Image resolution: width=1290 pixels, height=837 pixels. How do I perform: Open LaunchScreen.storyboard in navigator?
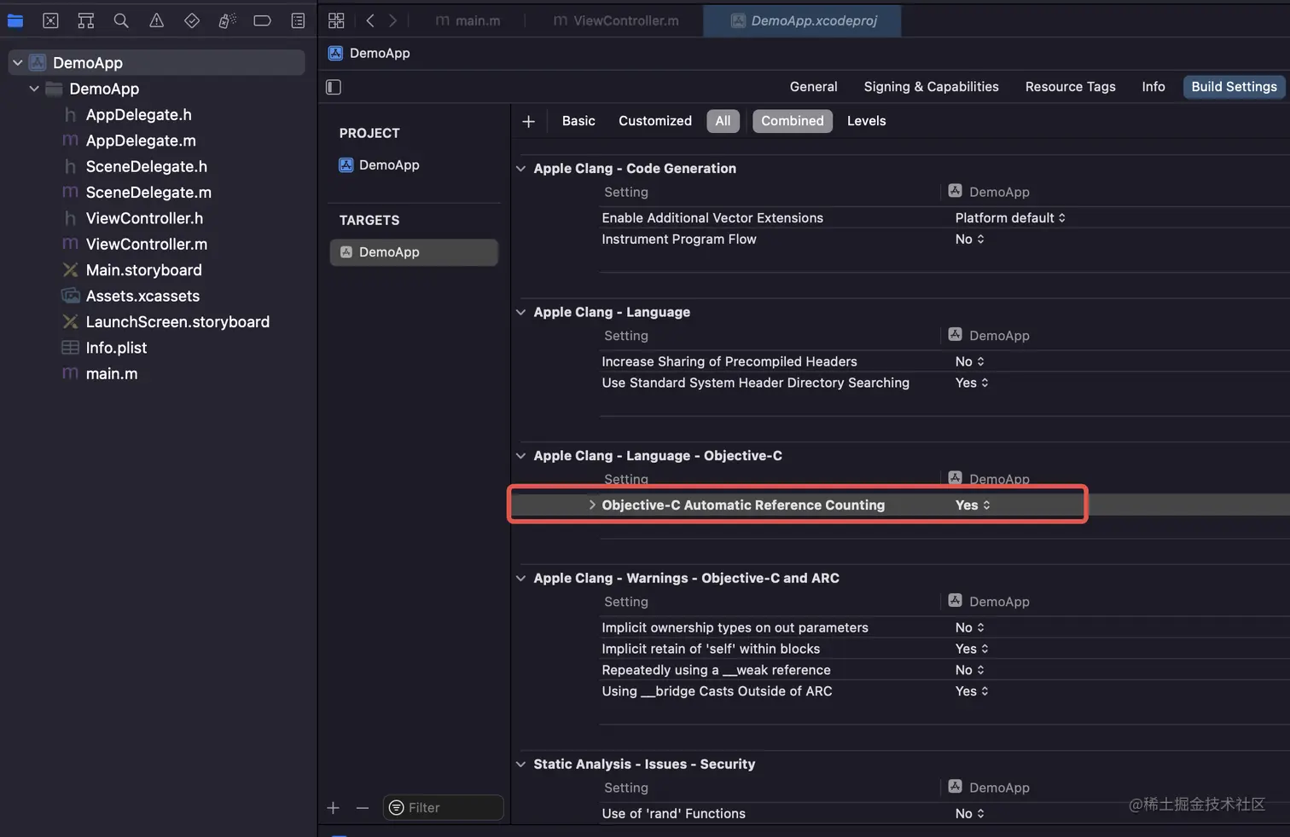coord(177,322)
